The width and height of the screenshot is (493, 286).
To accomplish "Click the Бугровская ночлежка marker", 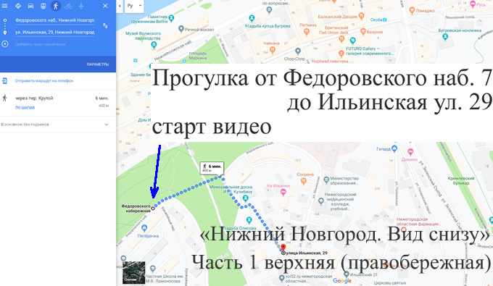I will (445, 36).
